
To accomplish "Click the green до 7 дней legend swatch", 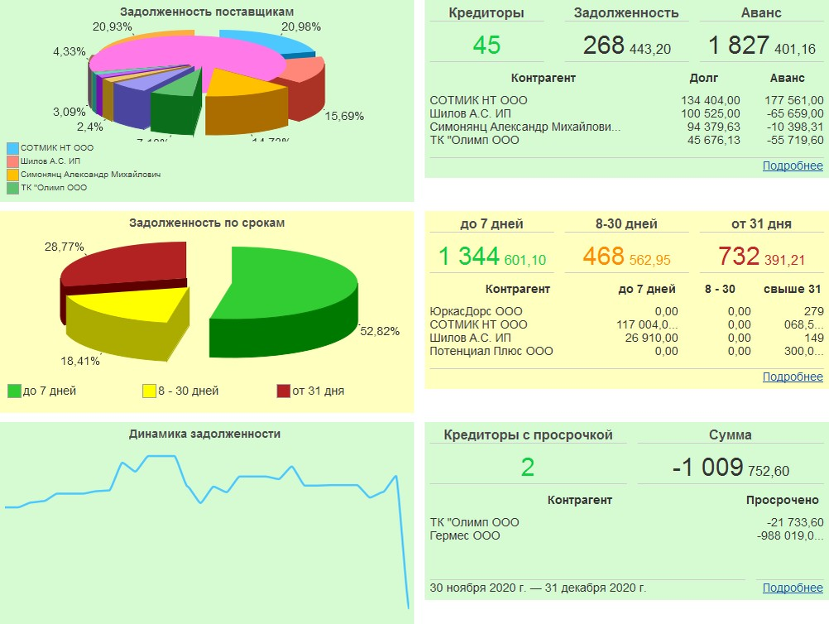I will coord(14,391).
